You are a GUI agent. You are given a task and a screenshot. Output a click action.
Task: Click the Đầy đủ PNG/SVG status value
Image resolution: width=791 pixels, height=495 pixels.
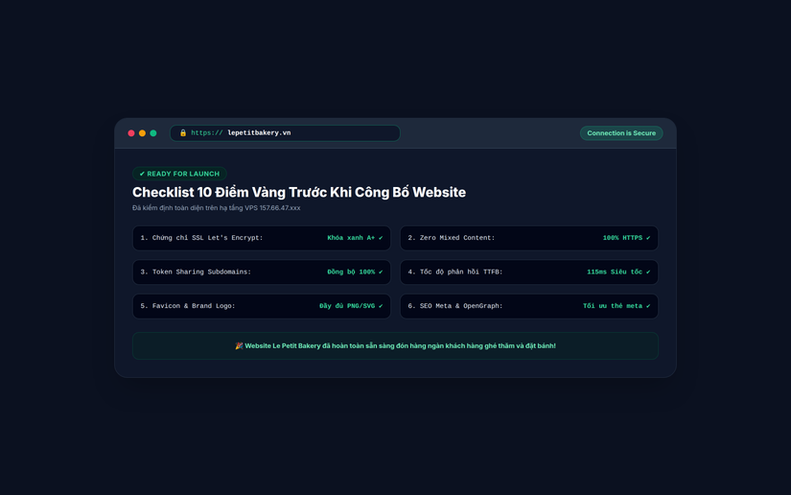tap(351, 306)
